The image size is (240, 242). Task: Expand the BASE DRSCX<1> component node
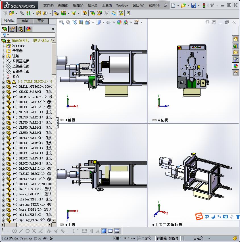[3, 190]
